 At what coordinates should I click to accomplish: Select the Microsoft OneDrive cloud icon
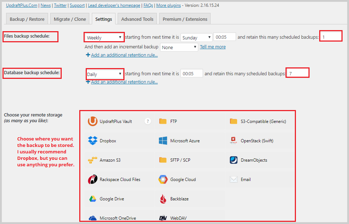click(93, 218)
